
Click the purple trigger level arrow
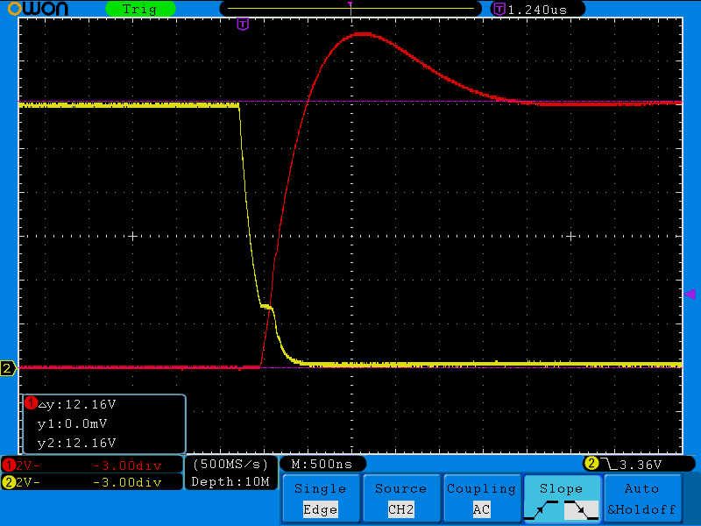(x=690, y=294)
